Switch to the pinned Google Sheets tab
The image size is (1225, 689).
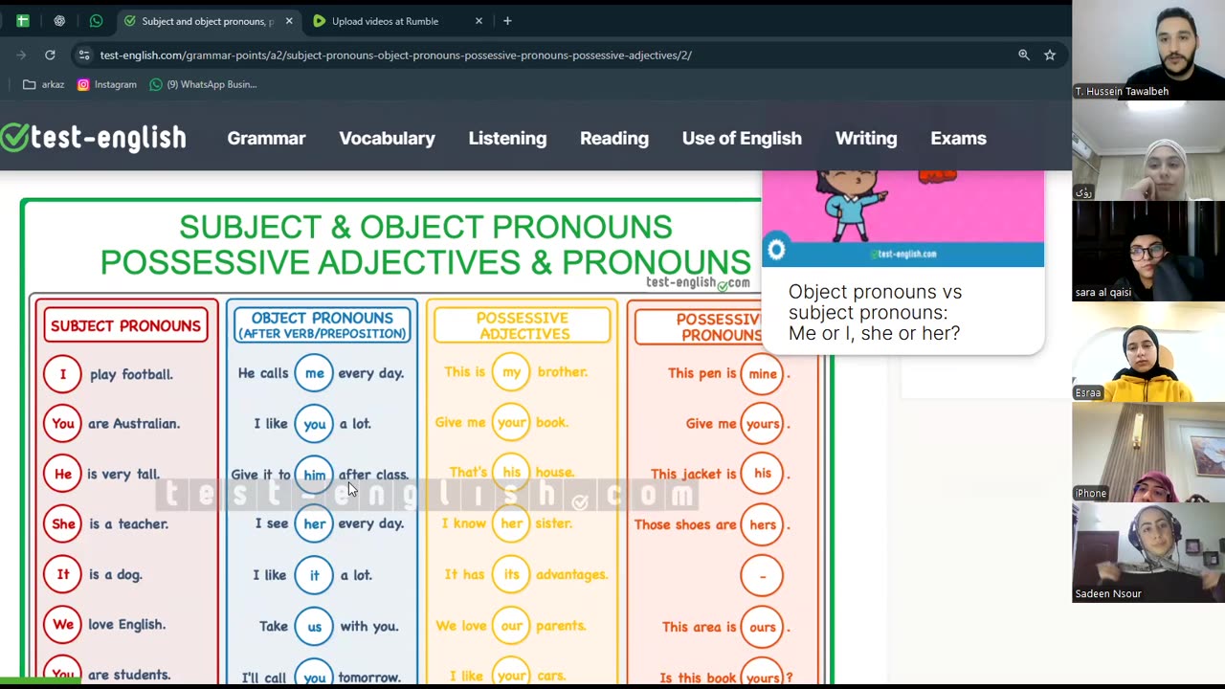(x=23, y=21)
